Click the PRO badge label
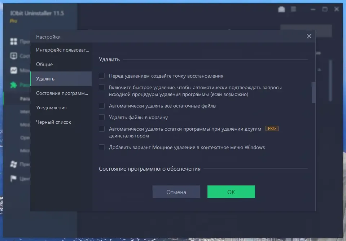The height and width of the screenshot is (241, 346). point(272,128)
